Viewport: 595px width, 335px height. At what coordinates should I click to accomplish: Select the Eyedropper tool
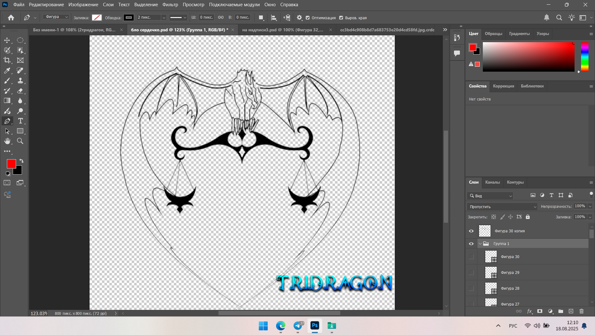pos(7,70)
